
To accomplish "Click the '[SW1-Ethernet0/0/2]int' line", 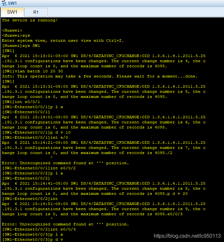I will tap(30, 199).
